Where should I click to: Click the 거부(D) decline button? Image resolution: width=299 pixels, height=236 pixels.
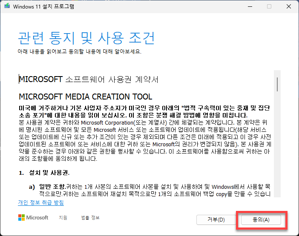(216, 220)
